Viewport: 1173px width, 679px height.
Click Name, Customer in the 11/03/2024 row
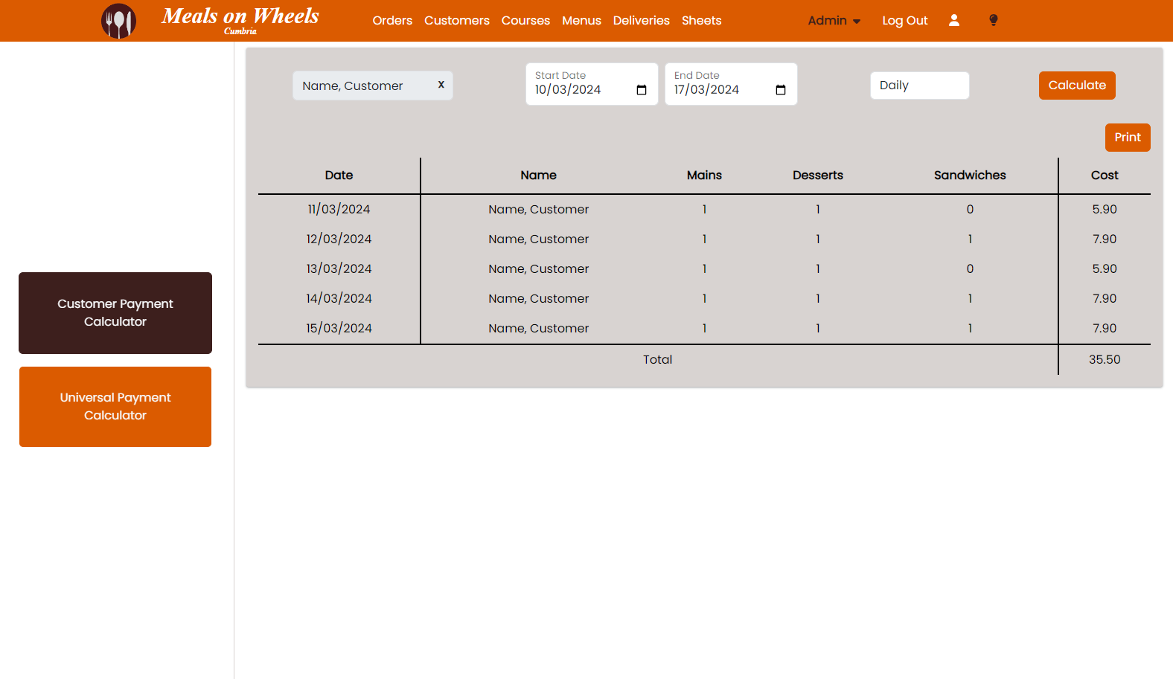pyautogui.click(x=539, y=210)
